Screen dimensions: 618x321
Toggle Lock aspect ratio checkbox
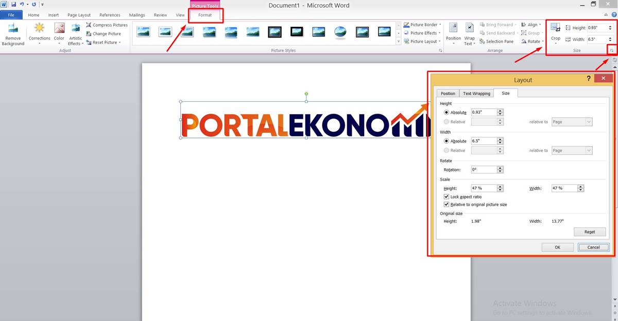pyautogui.click(x=447, y=197)
